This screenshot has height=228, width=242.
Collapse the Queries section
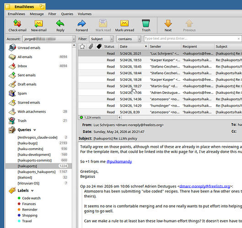click(x=35, y=130)
